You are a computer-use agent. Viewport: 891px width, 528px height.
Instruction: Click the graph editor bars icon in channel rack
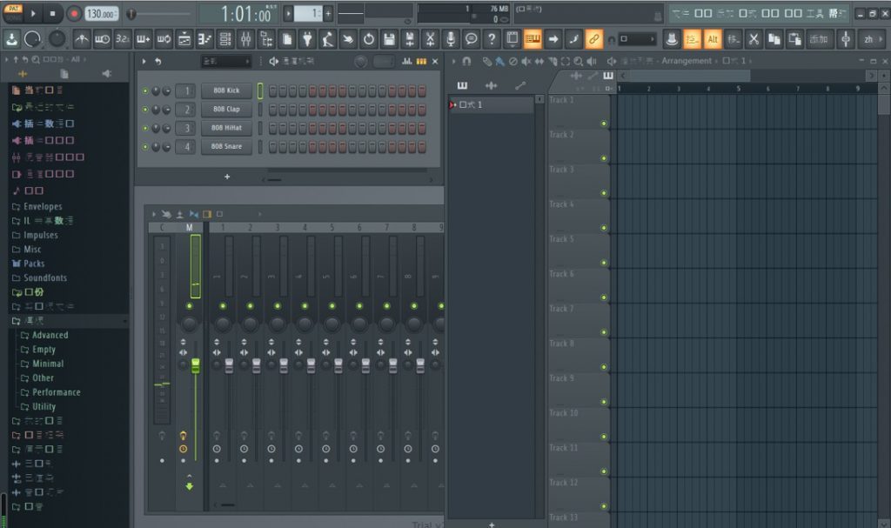coord(408,61)
